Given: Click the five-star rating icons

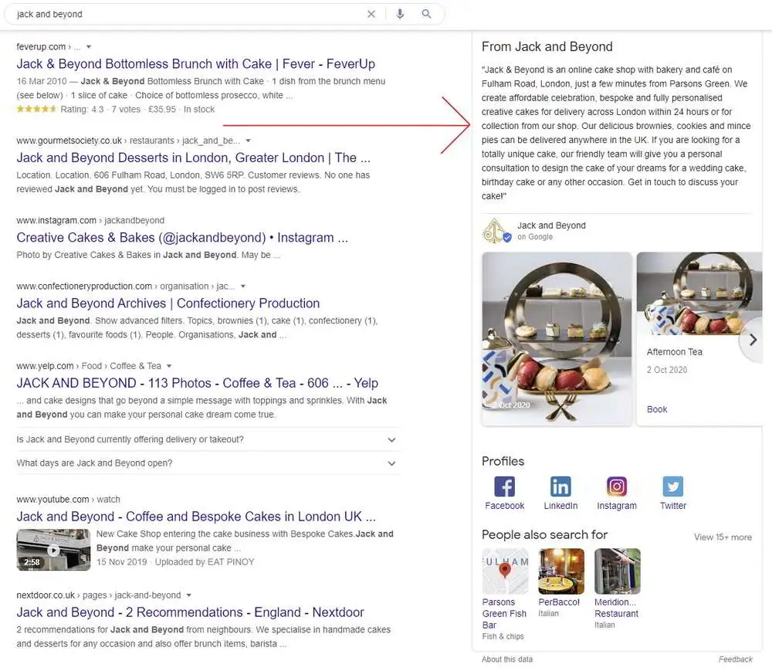Looking at the screenshot, I should click(x=36, y=109).
